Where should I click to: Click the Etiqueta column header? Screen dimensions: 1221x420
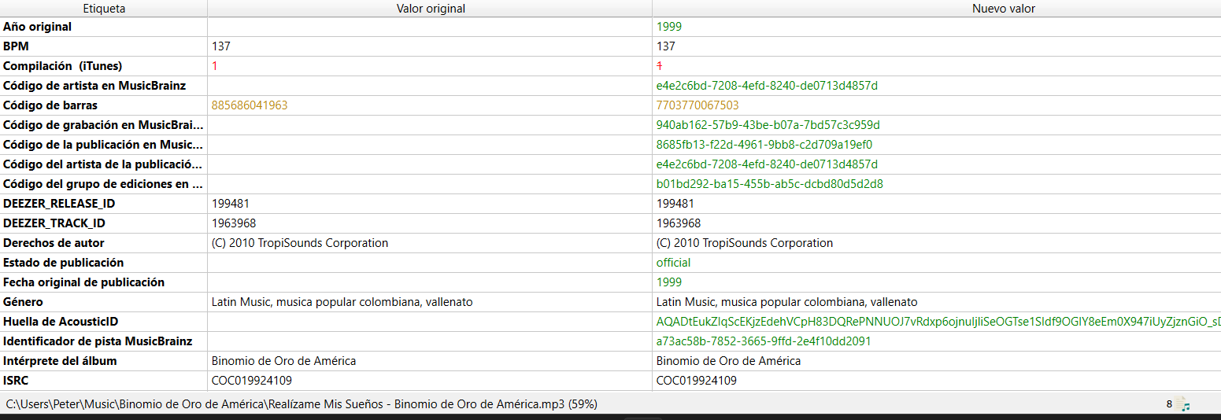104,9
